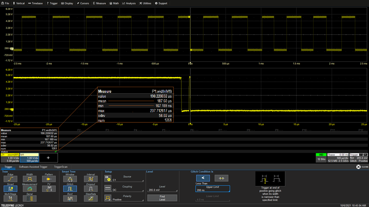Open the trigger Source dropdown
Viewport: 369px width, 207px height.
coord(128,178)
